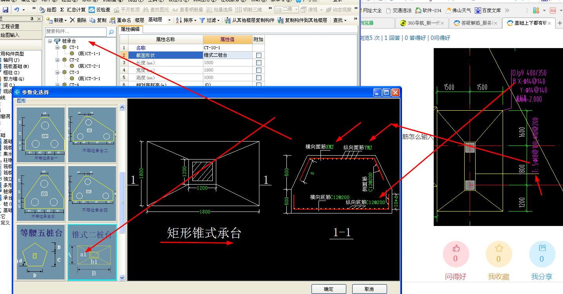Click 动态观察 dynamic observe tool
563x294 pixels.
(x=339, y=10)
